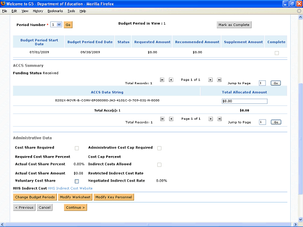The height and width of the screenshot is (227, 303).
Task: Click next page arrow in lower ACCS pagination
Action: 211,119
